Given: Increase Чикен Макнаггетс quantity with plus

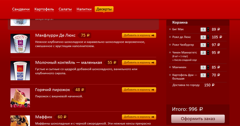Looking at the screenshot, I should [208, 52].
